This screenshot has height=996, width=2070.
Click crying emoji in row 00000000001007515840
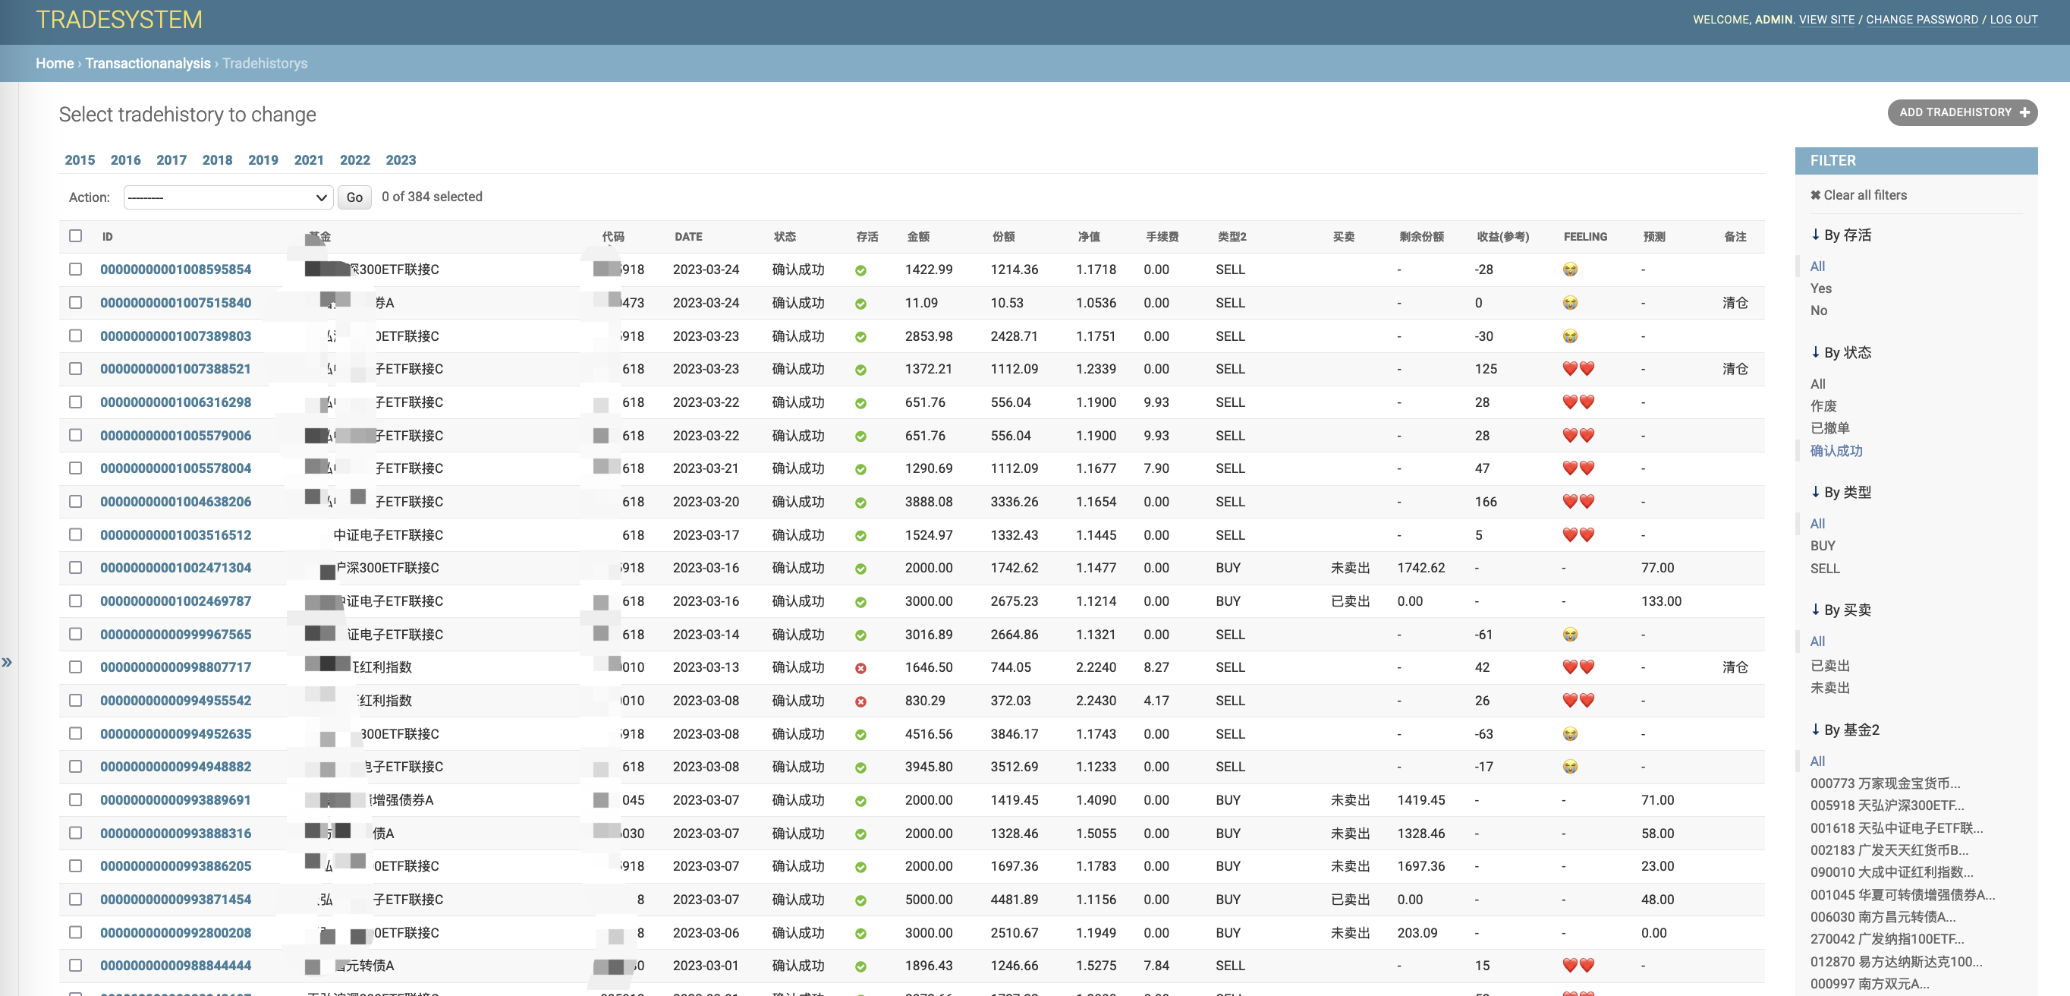(x=1570, y=303)
